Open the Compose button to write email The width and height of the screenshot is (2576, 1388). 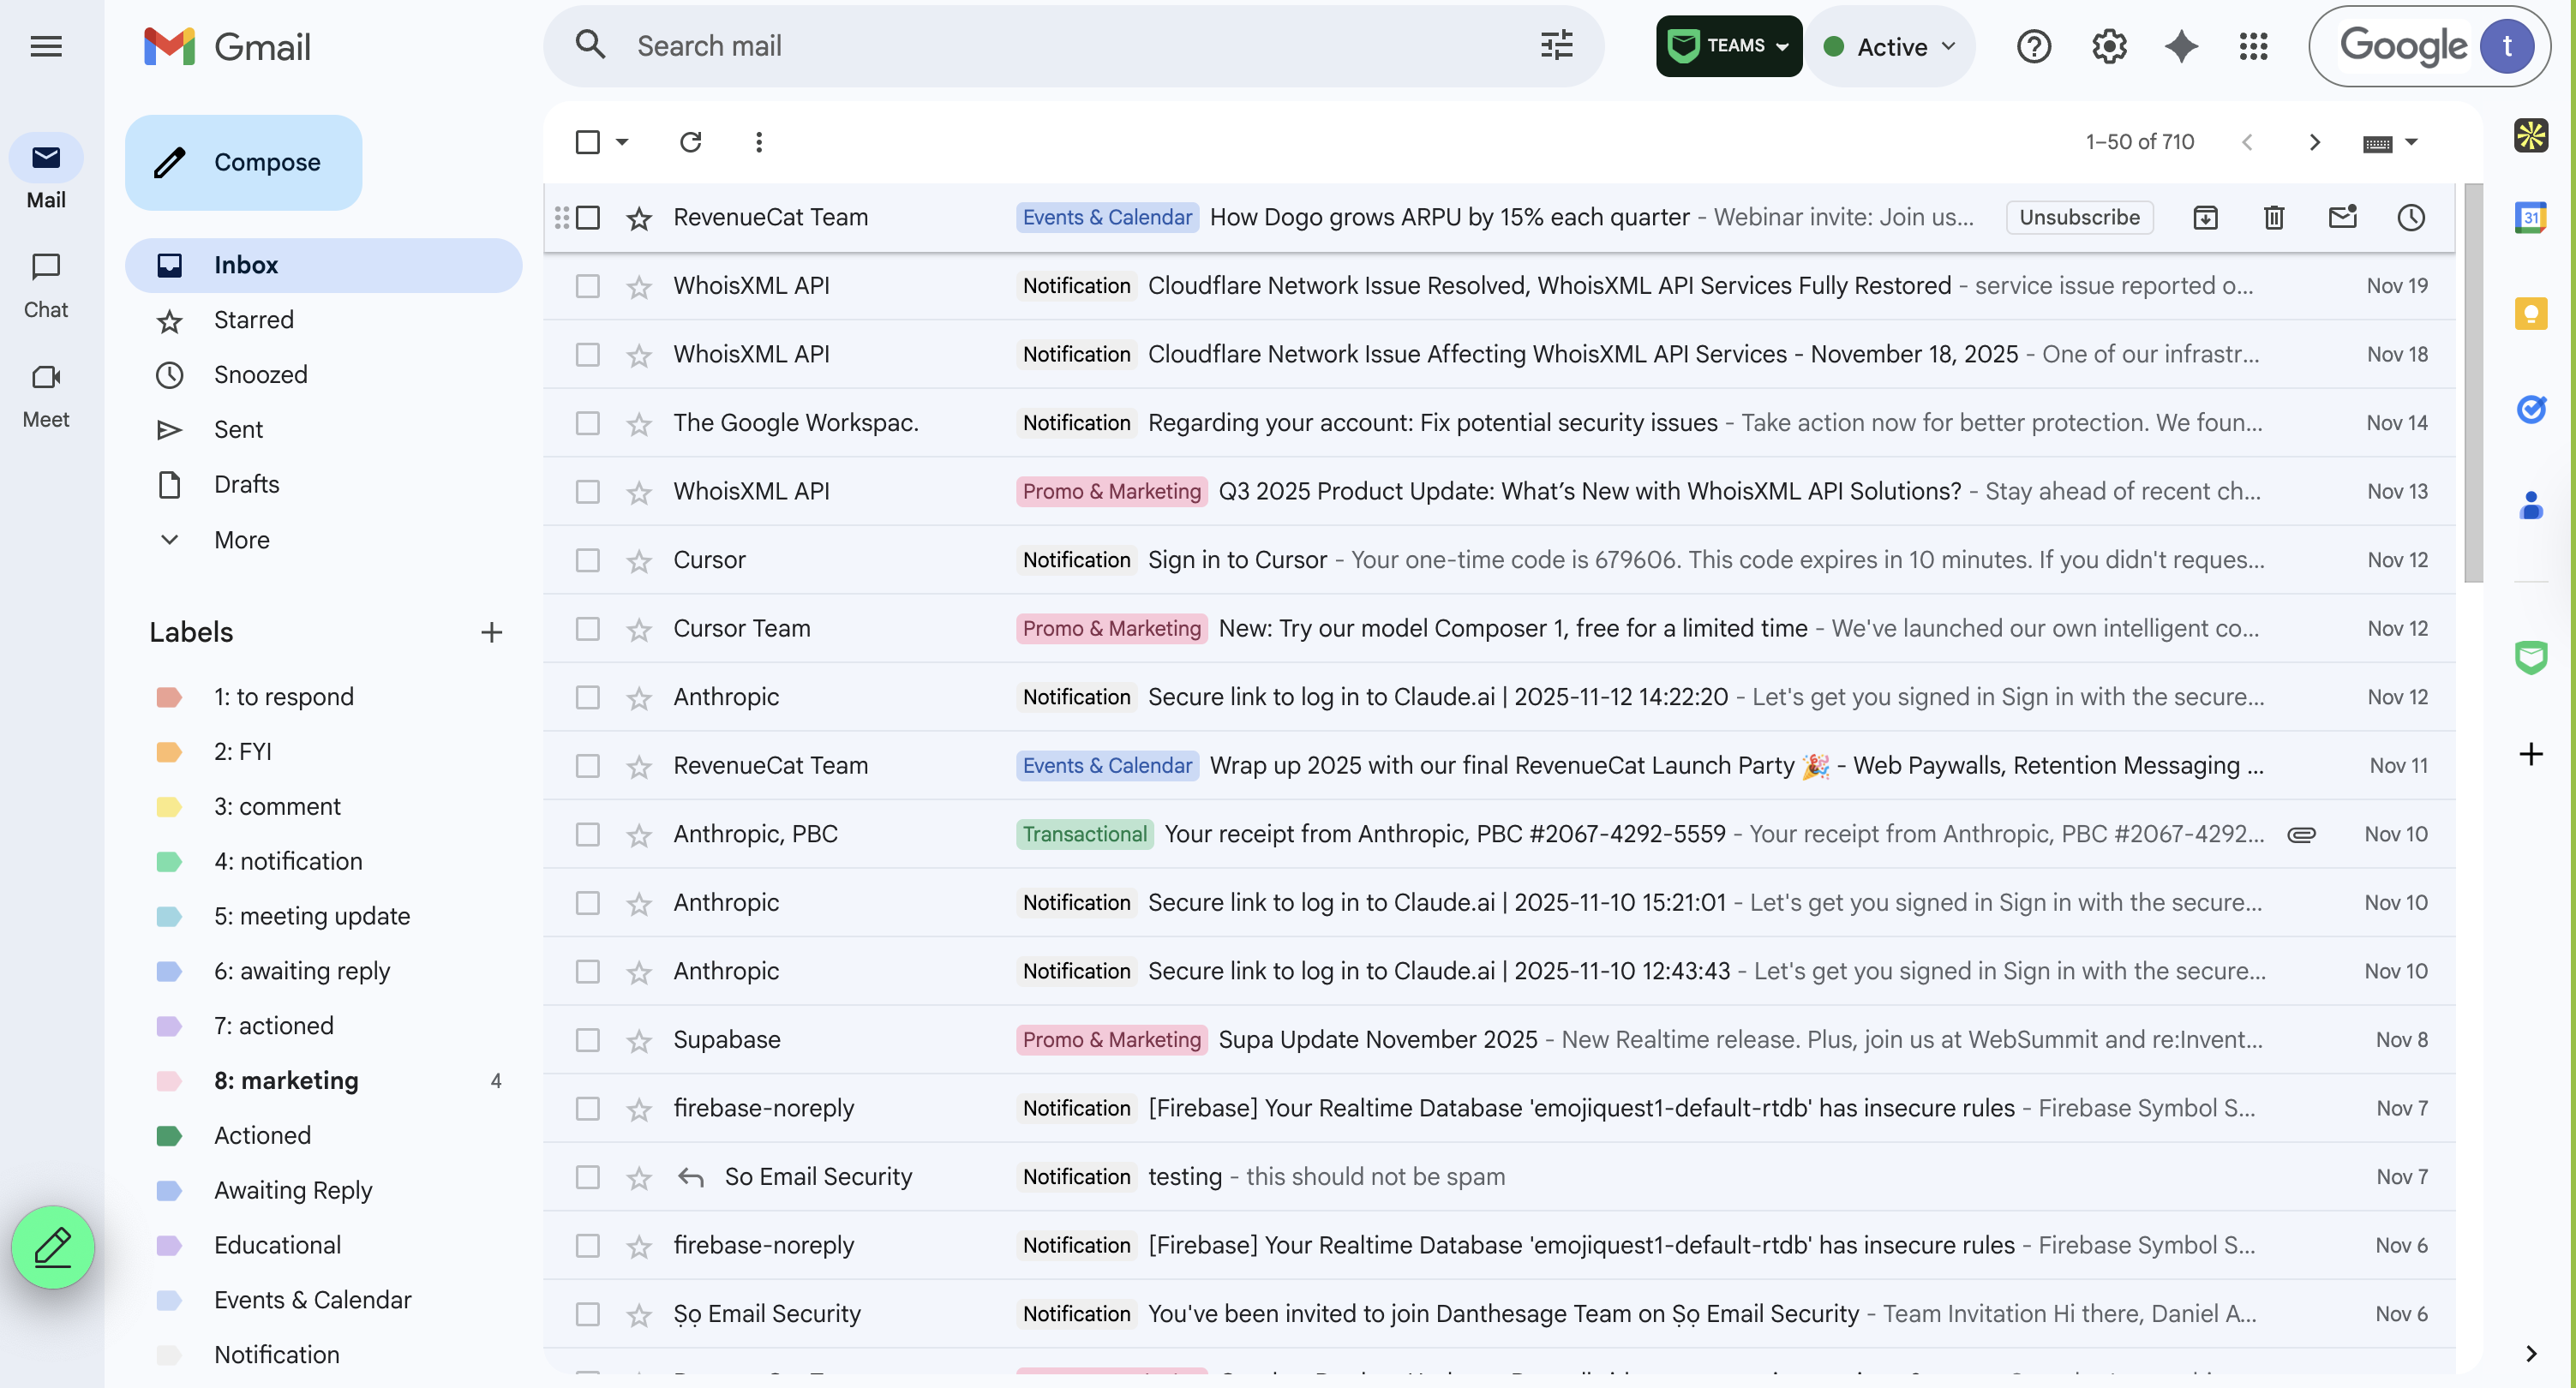[242, 162]
